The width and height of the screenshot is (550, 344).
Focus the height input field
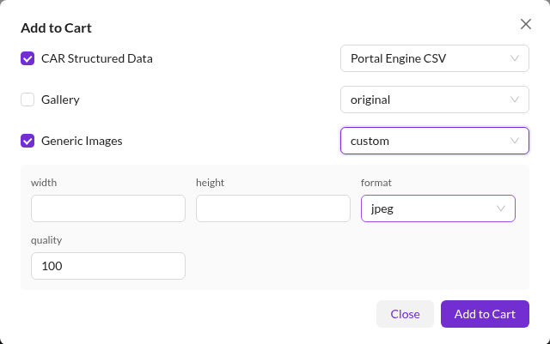[273, 208]
